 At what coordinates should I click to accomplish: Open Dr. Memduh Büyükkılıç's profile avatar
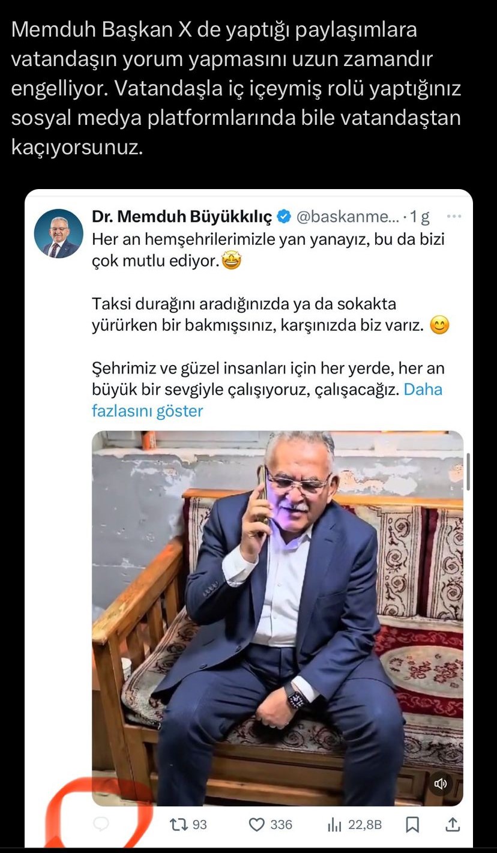pos(58,234)
